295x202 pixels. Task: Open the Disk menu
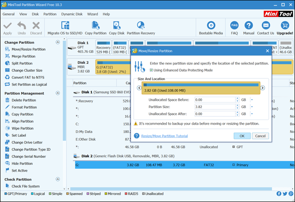pyautogui.click(x=35, y=14)
